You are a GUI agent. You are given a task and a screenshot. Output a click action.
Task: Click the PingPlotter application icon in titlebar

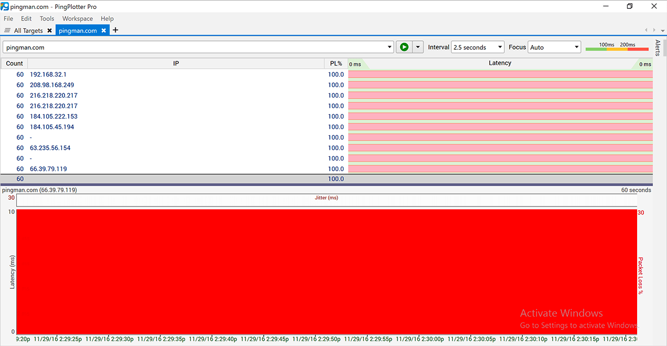6,6
